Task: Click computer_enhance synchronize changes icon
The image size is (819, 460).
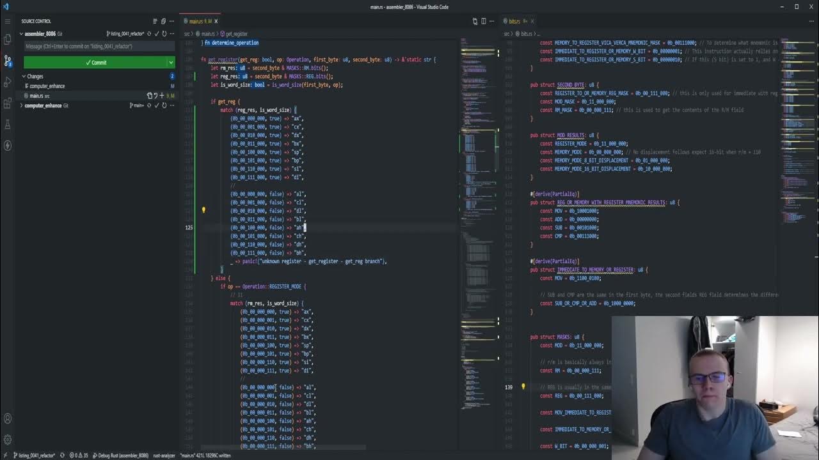Action: coord(149,105)
